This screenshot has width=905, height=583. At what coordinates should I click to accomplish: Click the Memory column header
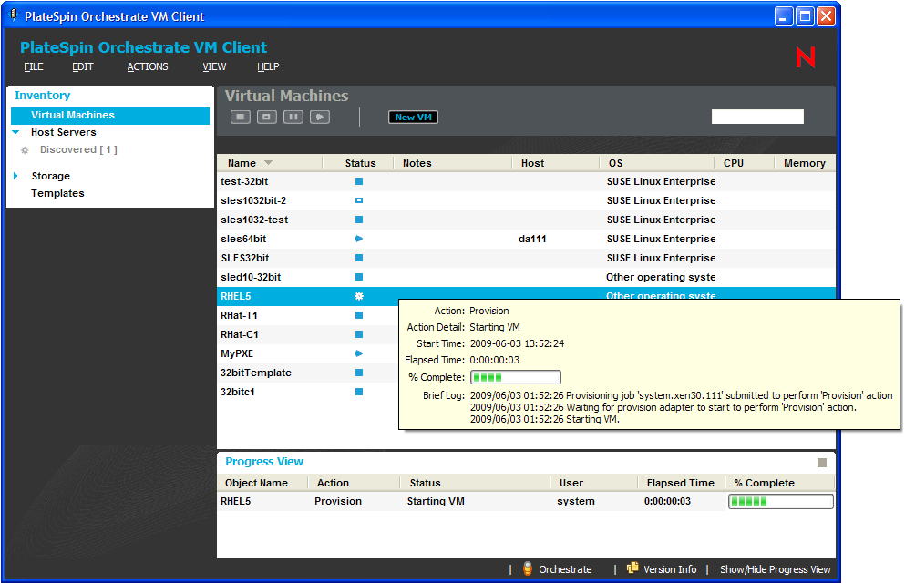[x=805, y=163]
